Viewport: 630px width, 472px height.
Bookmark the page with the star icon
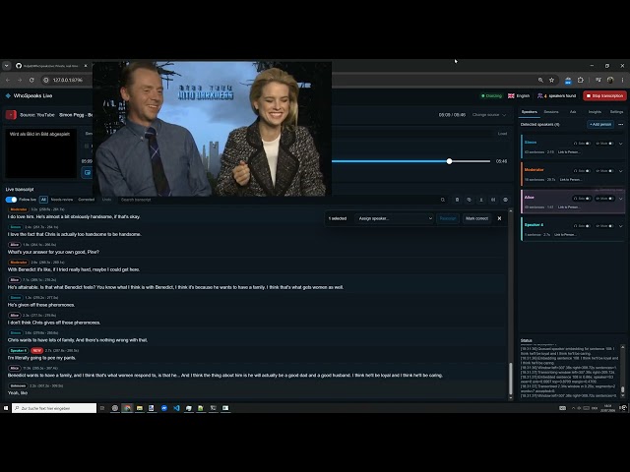click(x=551, y=80)
